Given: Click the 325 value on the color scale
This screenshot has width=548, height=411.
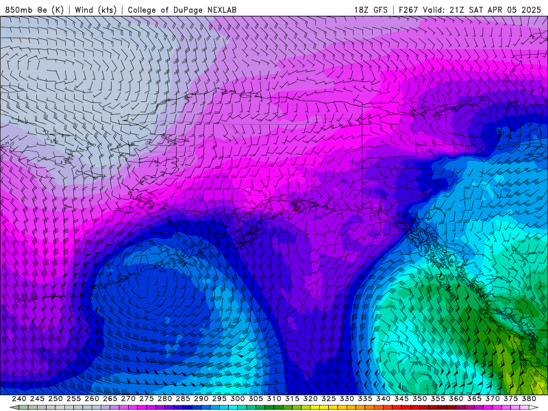Looking at the screenshot, I should (328, 399).
